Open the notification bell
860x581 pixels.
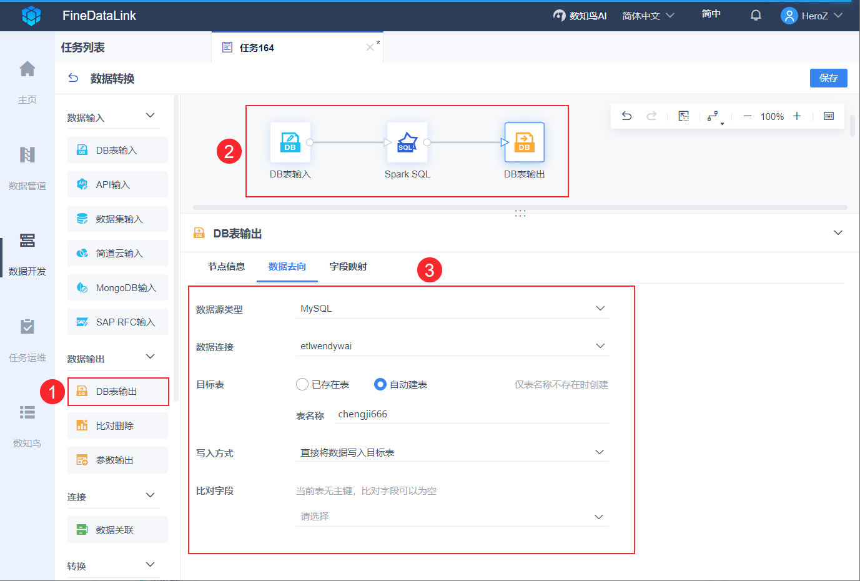point(756,16)
